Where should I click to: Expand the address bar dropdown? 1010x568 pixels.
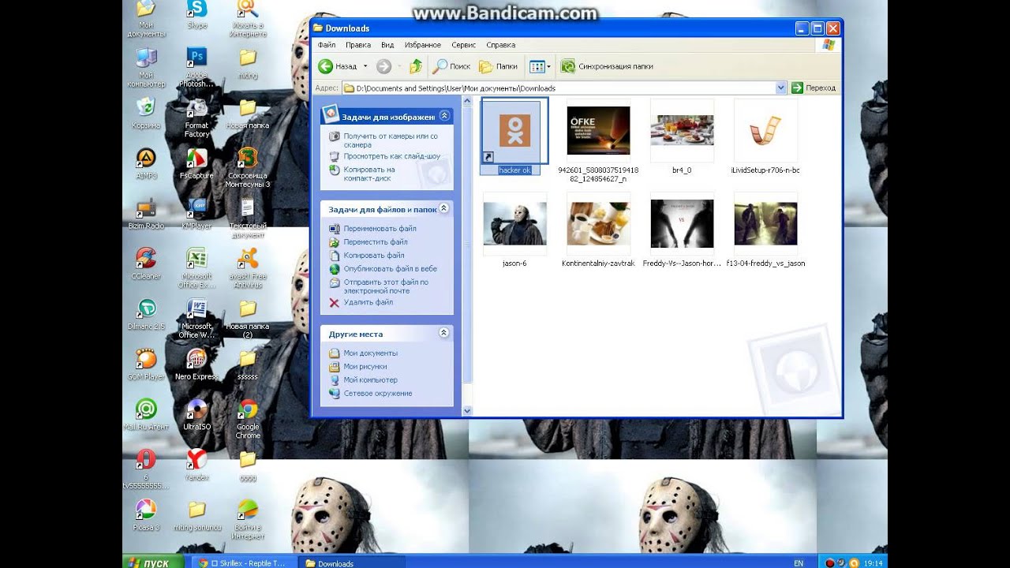pyautogui.click(x=781, y=88)
